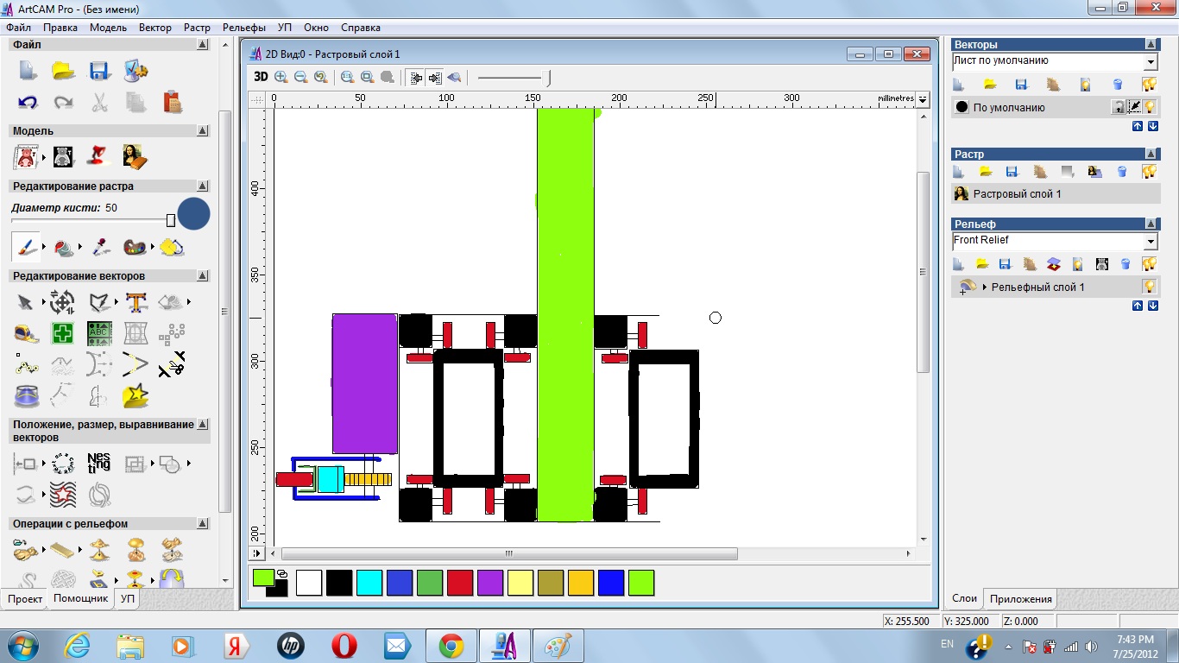The width and height of the screenshot is (1179, 663).
Task: Pick the cyan colour swatch in the palette
Action: coord(369,583)
